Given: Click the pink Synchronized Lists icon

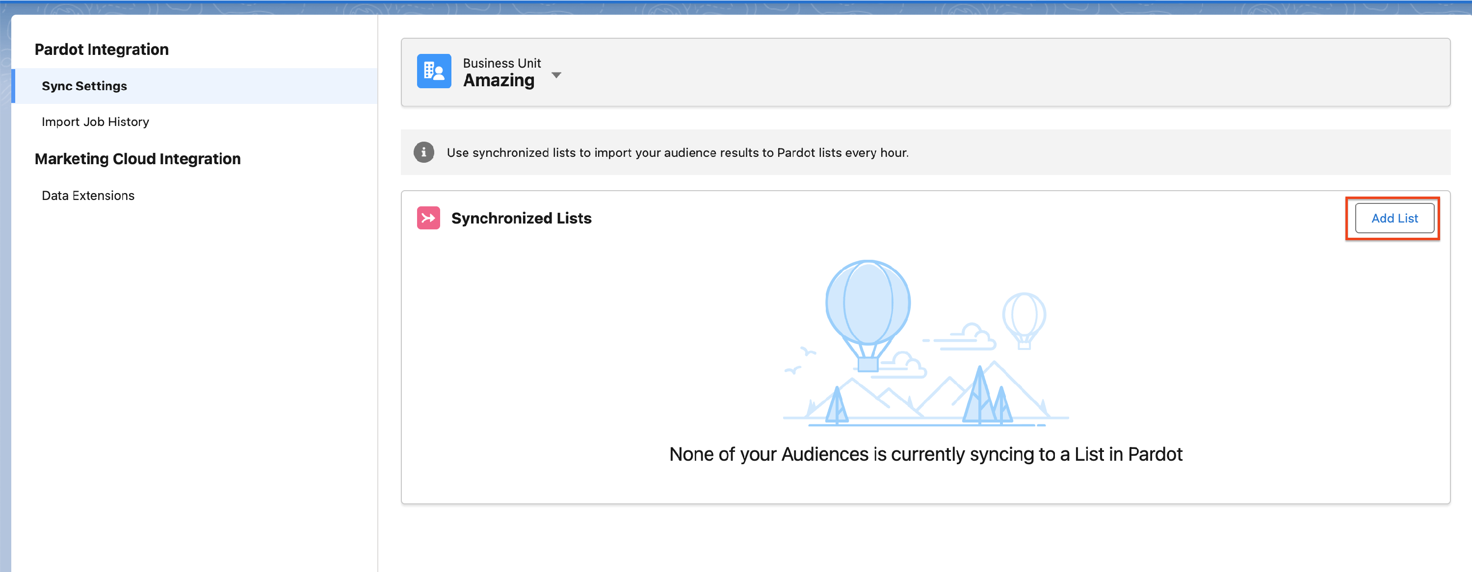Looking at the screenshot, I should coord(428,218).
